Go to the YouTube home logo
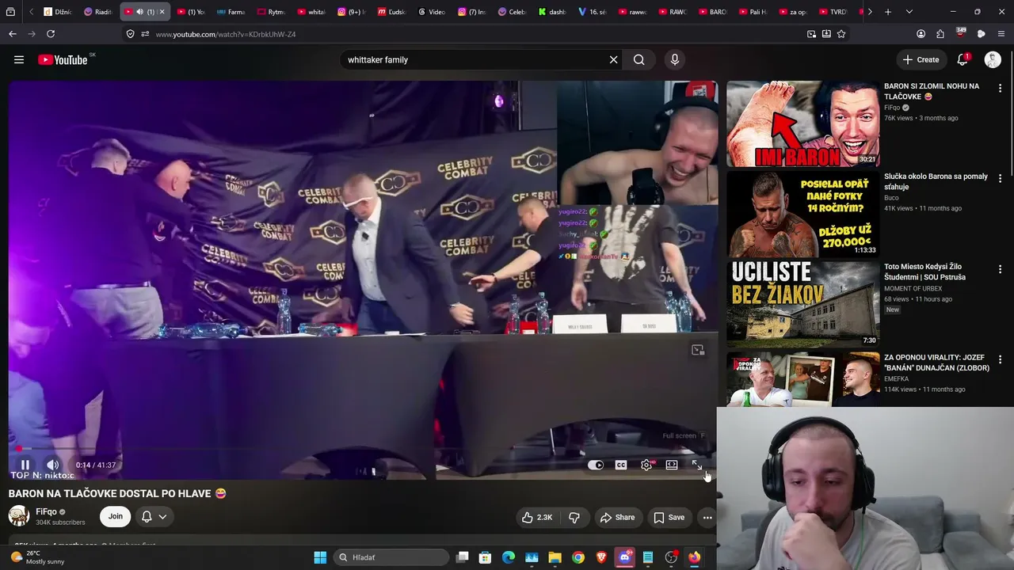1014x570 pixels. click(x=63, y=59)
